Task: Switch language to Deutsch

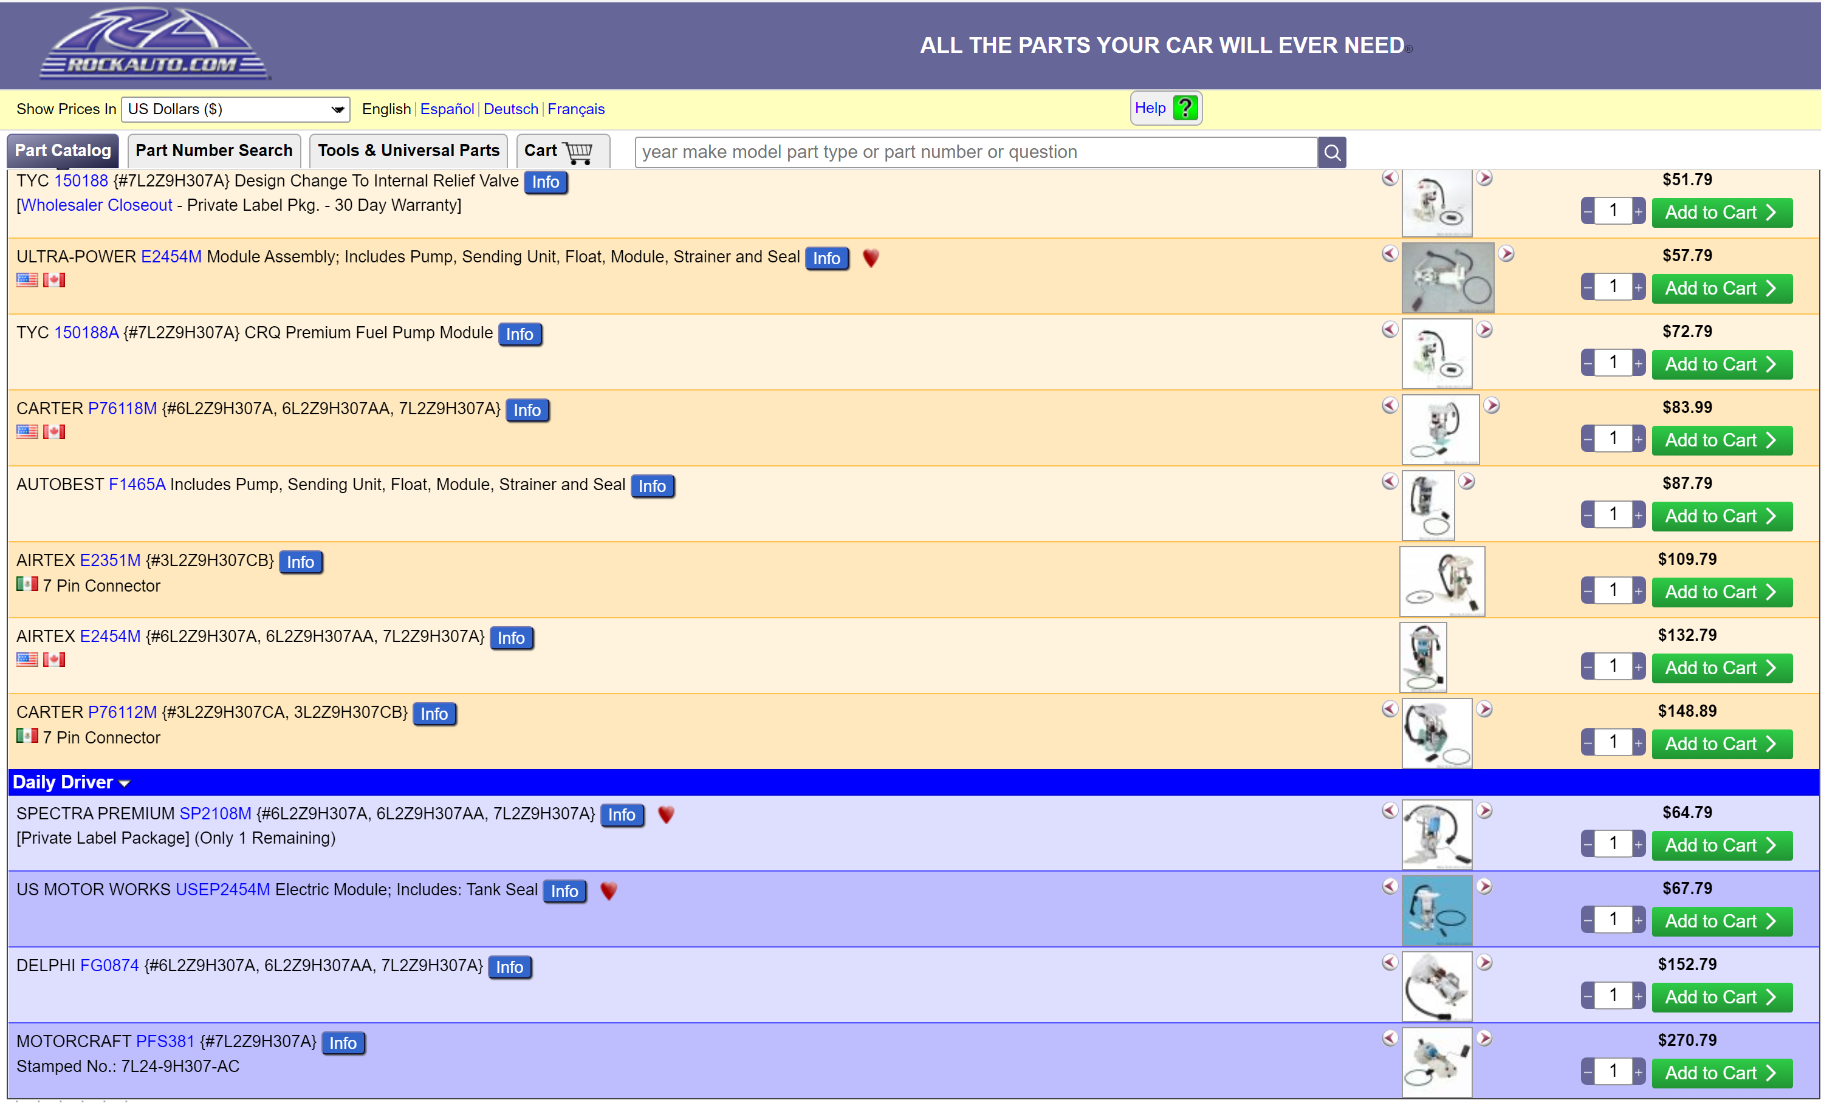Action: 510,109
